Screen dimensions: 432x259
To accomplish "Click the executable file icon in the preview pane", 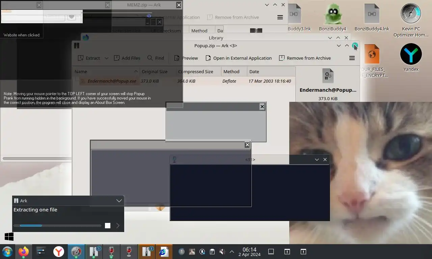I will [x=328, y=76].
